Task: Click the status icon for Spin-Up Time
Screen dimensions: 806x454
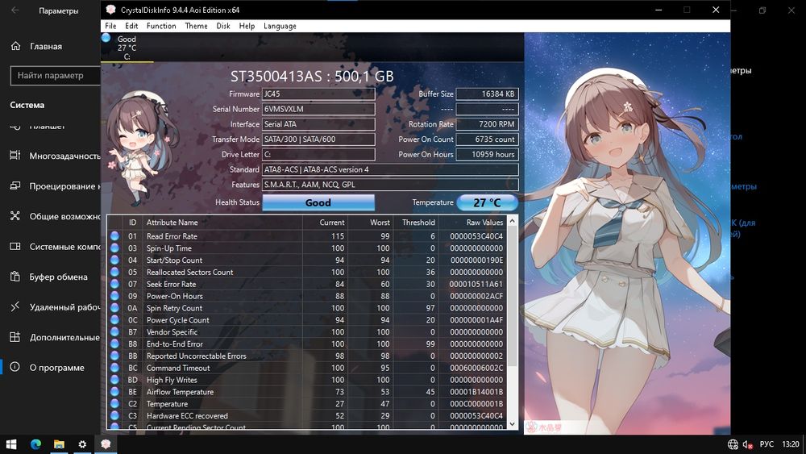Action: [114, 248]
